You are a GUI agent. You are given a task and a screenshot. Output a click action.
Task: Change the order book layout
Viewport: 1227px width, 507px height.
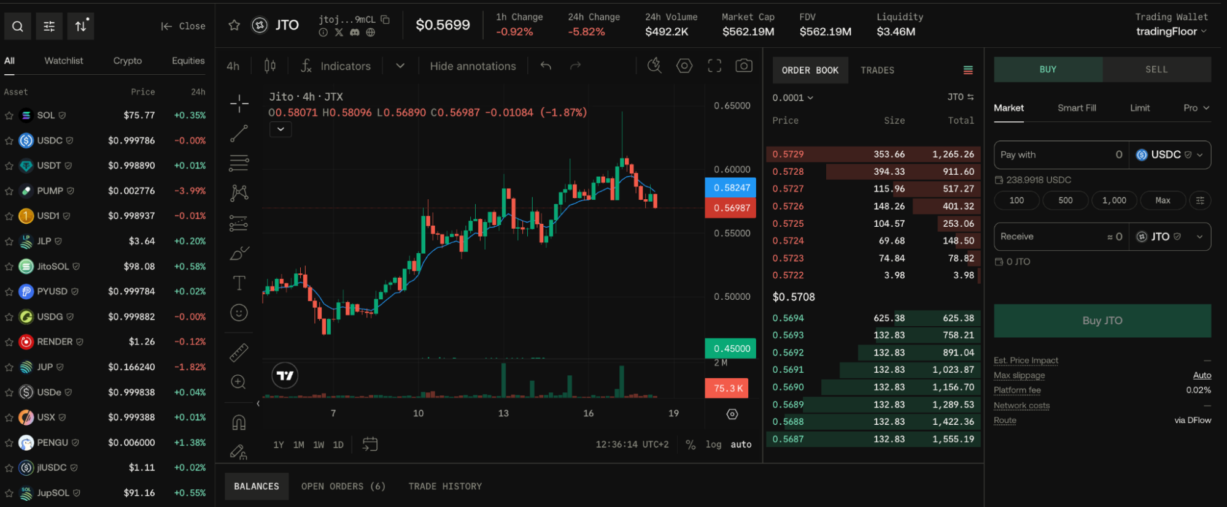point(968,71)
